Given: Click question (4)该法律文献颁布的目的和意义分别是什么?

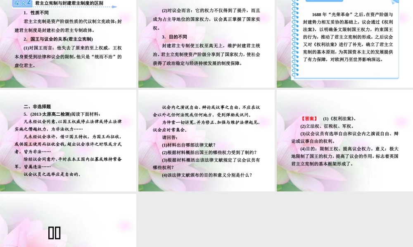Looking at the screenshot, I should point(207,175).
